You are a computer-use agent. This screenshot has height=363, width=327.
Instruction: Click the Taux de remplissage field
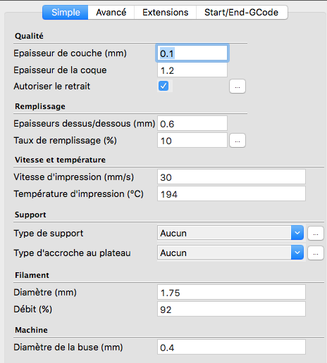click(192, 140)
